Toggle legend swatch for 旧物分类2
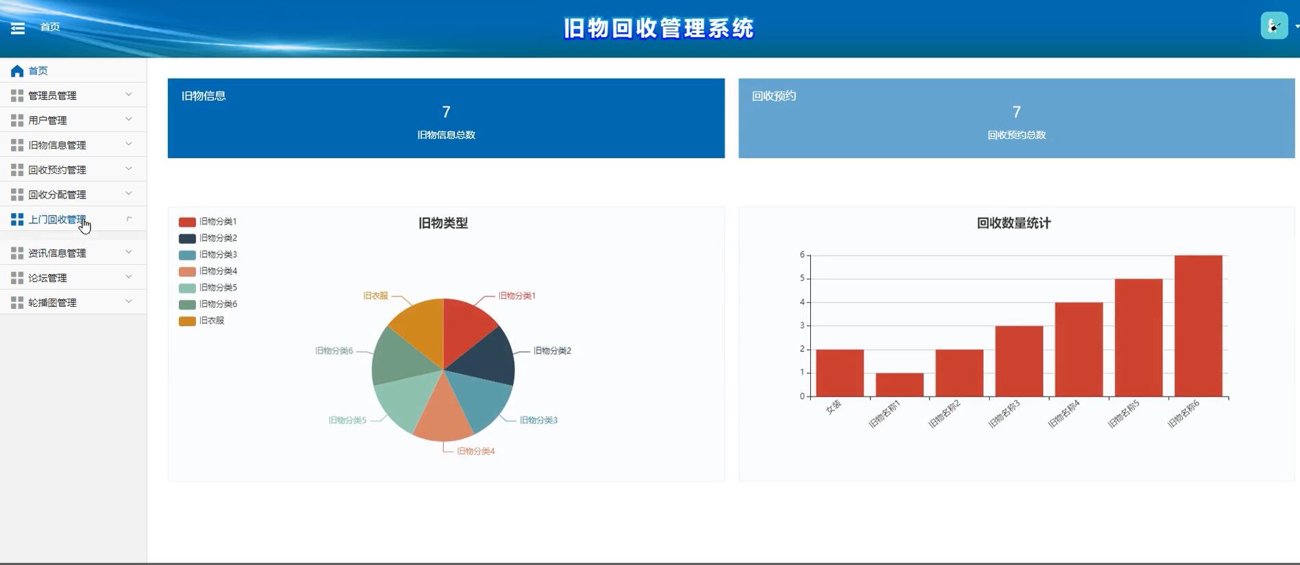 coord(187,238)
